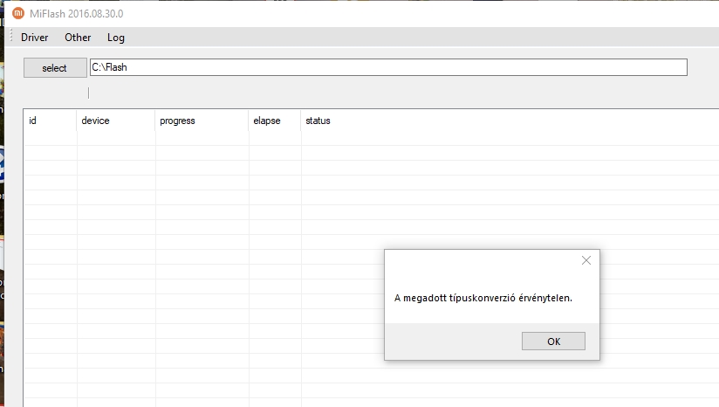Click the id column header
This screenshot has height=407, width=719.
pyautogui.click(x=50, y=121)
